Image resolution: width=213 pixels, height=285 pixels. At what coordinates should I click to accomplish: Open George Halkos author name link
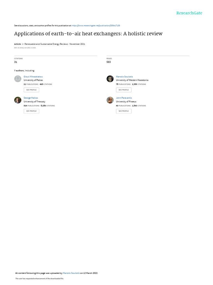pyautogui.click(x=31, y=98)
